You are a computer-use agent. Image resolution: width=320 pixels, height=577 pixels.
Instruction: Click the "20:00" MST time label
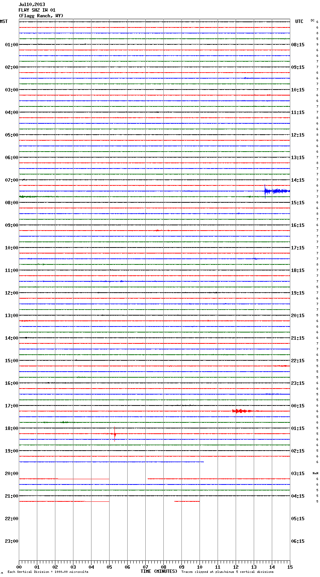12,474
